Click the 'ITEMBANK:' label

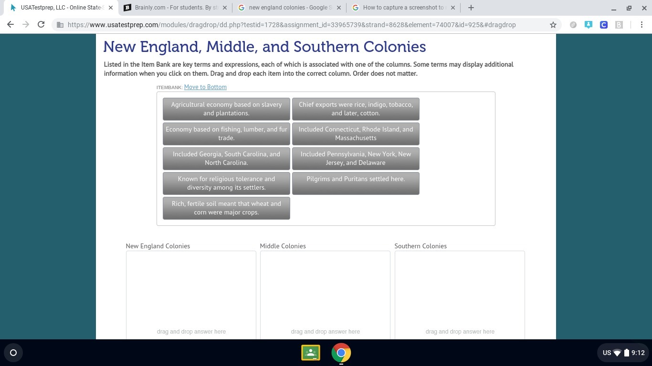(169, 88)
